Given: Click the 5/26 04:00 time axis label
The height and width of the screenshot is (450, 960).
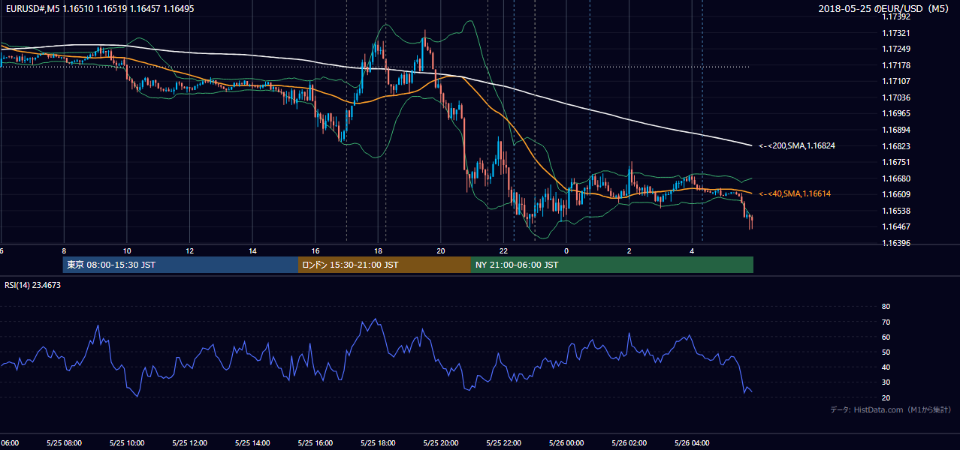Looking at the screenshot, I should click(x=692, y=443).
